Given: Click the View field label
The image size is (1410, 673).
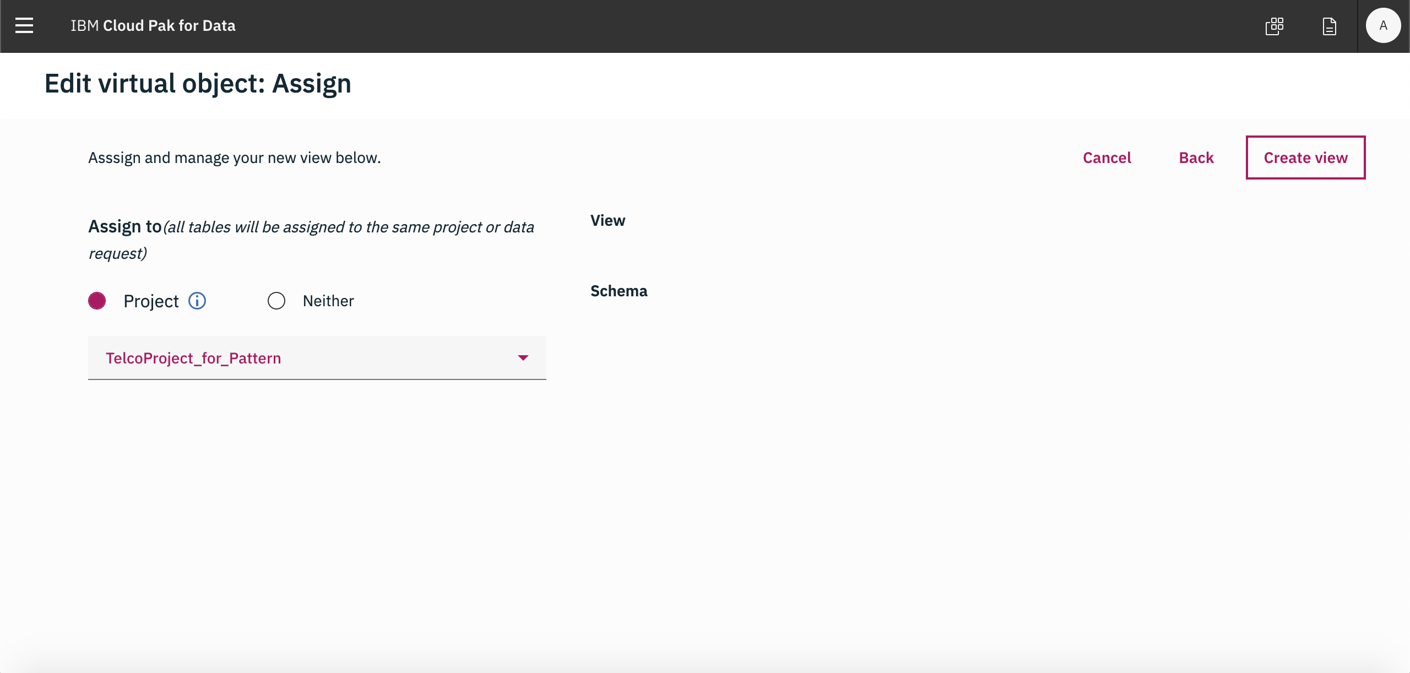Looking at the screenshot, I should click(608, 220).
